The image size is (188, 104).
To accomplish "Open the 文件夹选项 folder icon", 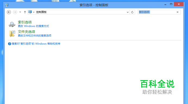I will 12,34.
